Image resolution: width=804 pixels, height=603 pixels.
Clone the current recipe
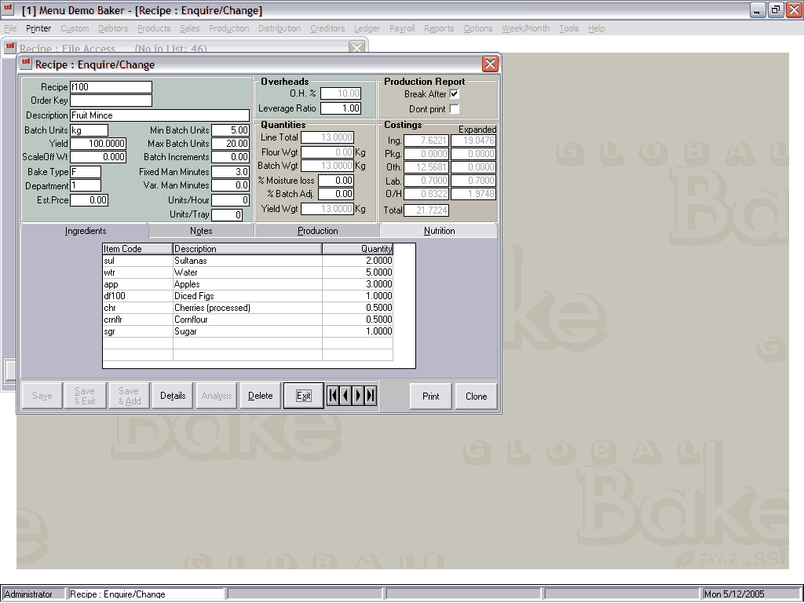476,397
